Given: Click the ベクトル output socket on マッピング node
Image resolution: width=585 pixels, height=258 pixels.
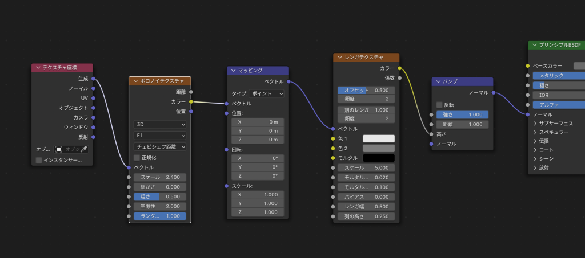Looking at the screenshot, I should 289,81.
